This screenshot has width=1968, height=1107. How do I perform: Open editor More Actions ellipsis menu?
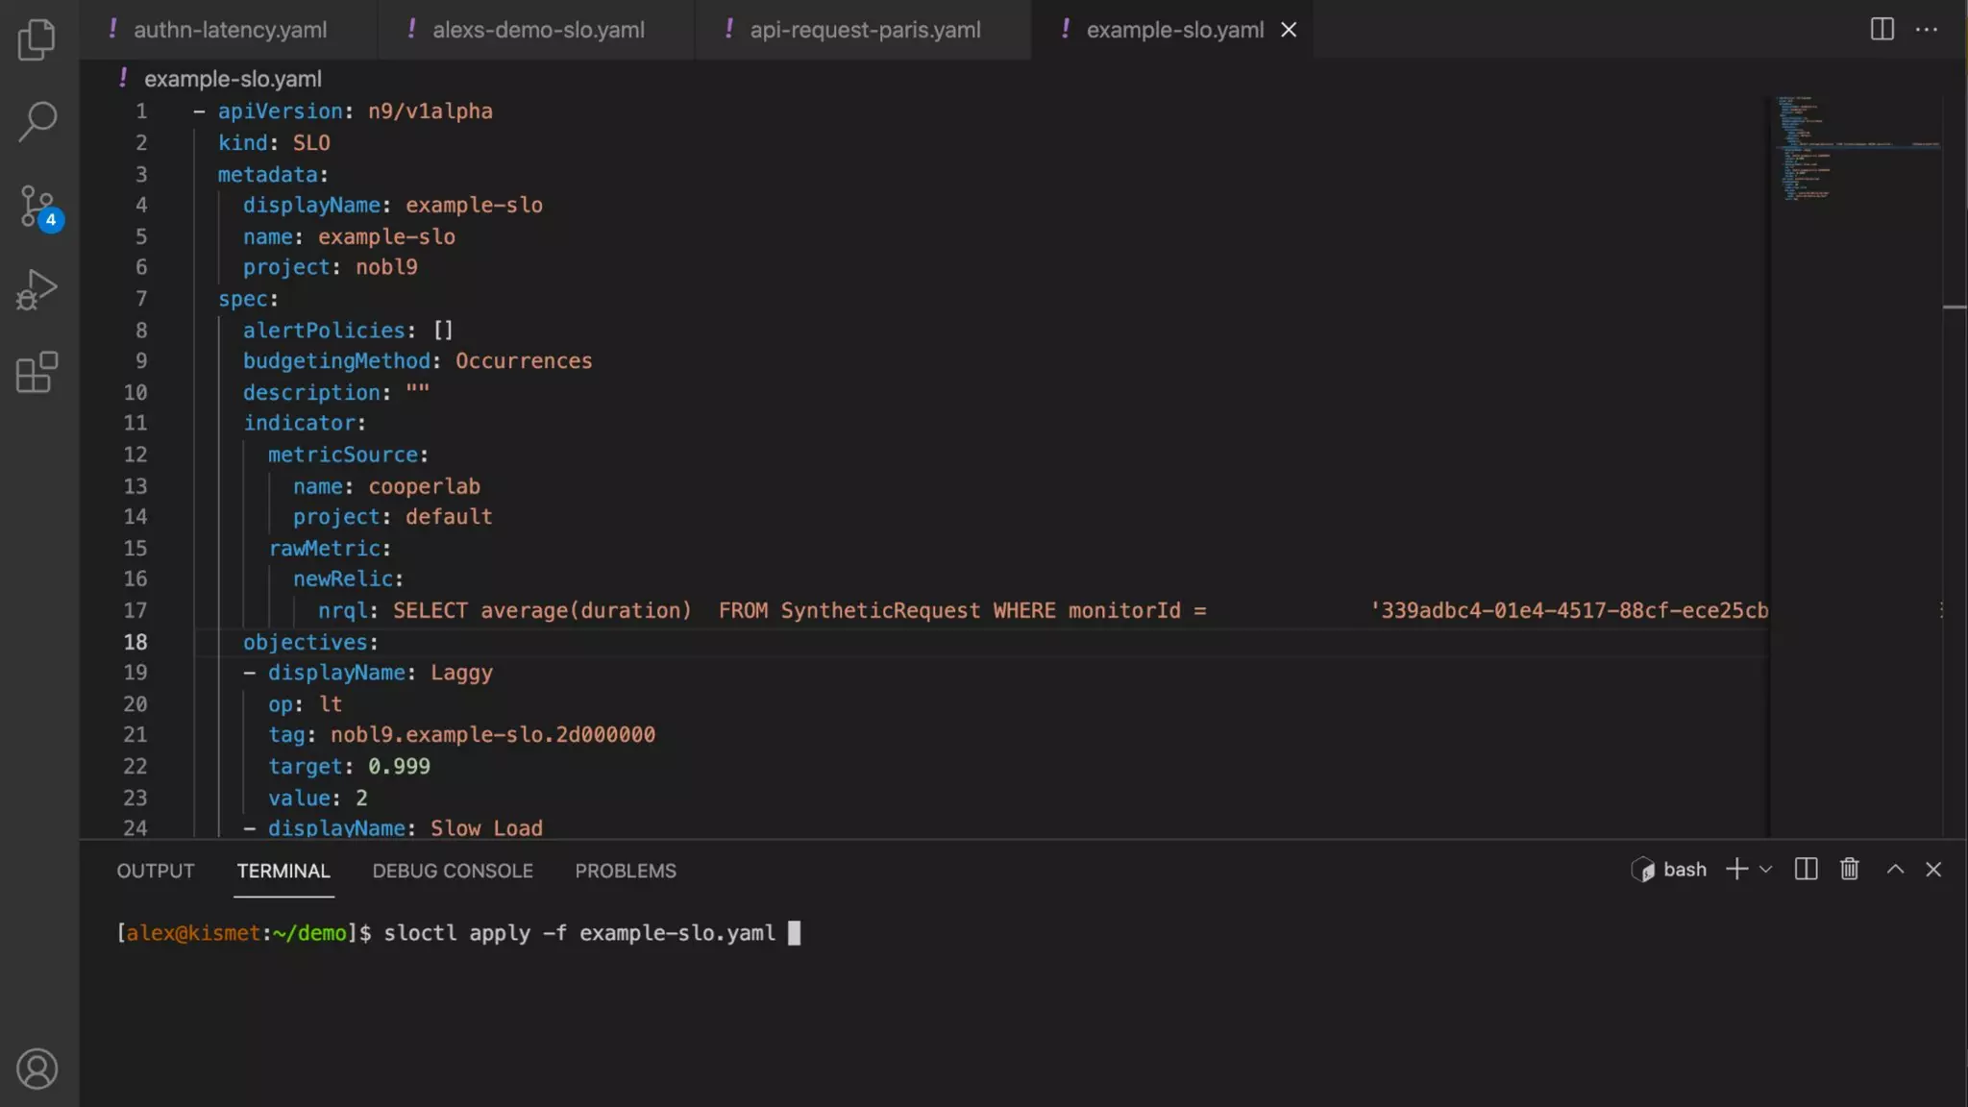(1926, 30)
